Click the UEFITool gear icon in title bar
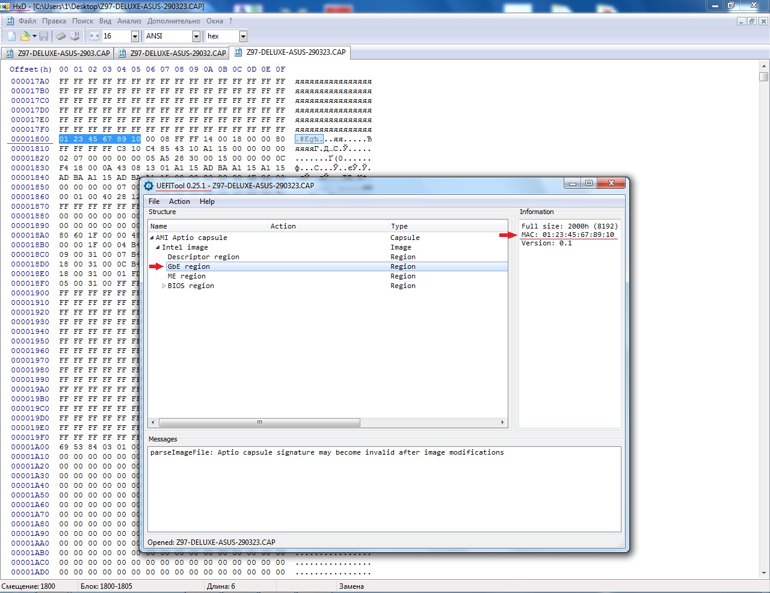This screenshot has width=770, height=593. (x=149, y=185)
